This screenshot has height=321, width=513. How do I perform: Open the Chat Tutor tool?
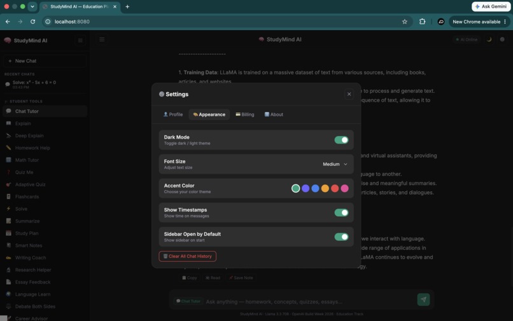tap(45, 111)
